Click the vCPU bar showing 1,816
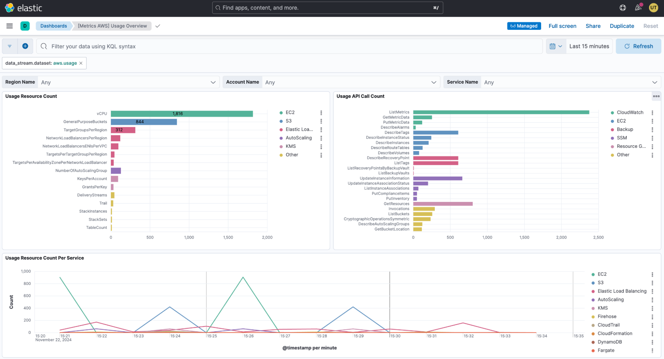The height and width of the screenshot is (359, 664). [x=182, y=114]
